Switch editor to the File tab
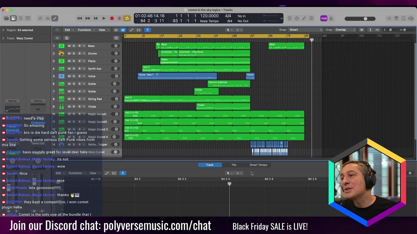The width and height of the screenshot is (417, 234). [234, 165]
